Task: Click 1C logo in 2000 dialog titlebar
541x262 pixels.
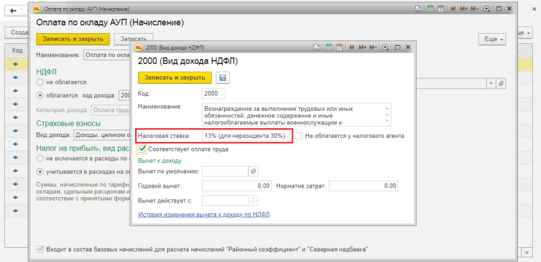Action: click(139, 47)
